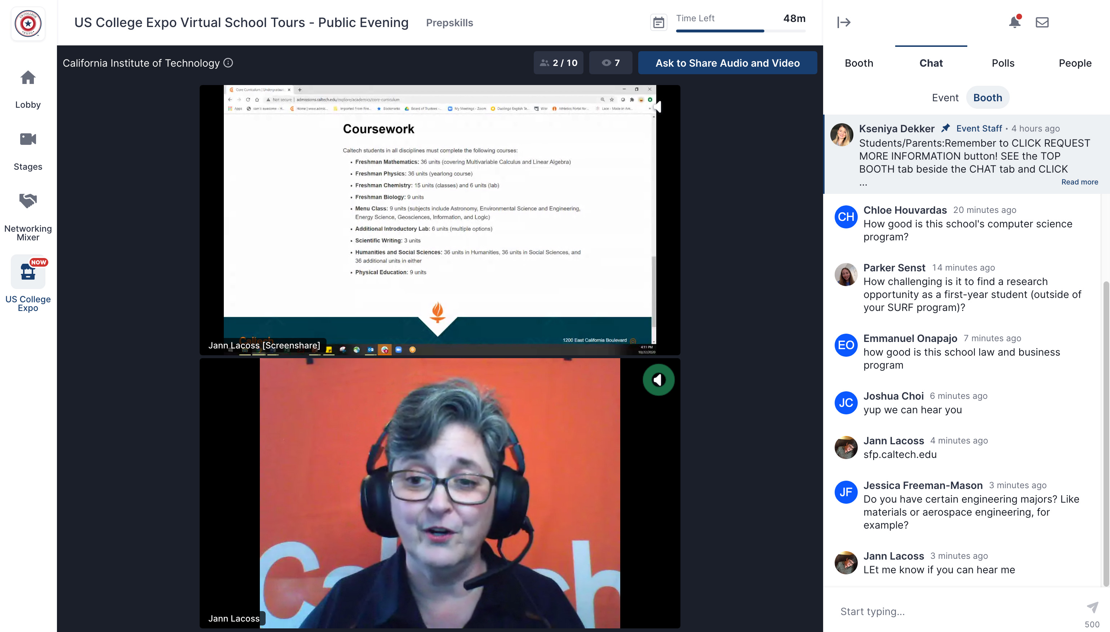Click the California Institute of Technology title

coord(141,63)
